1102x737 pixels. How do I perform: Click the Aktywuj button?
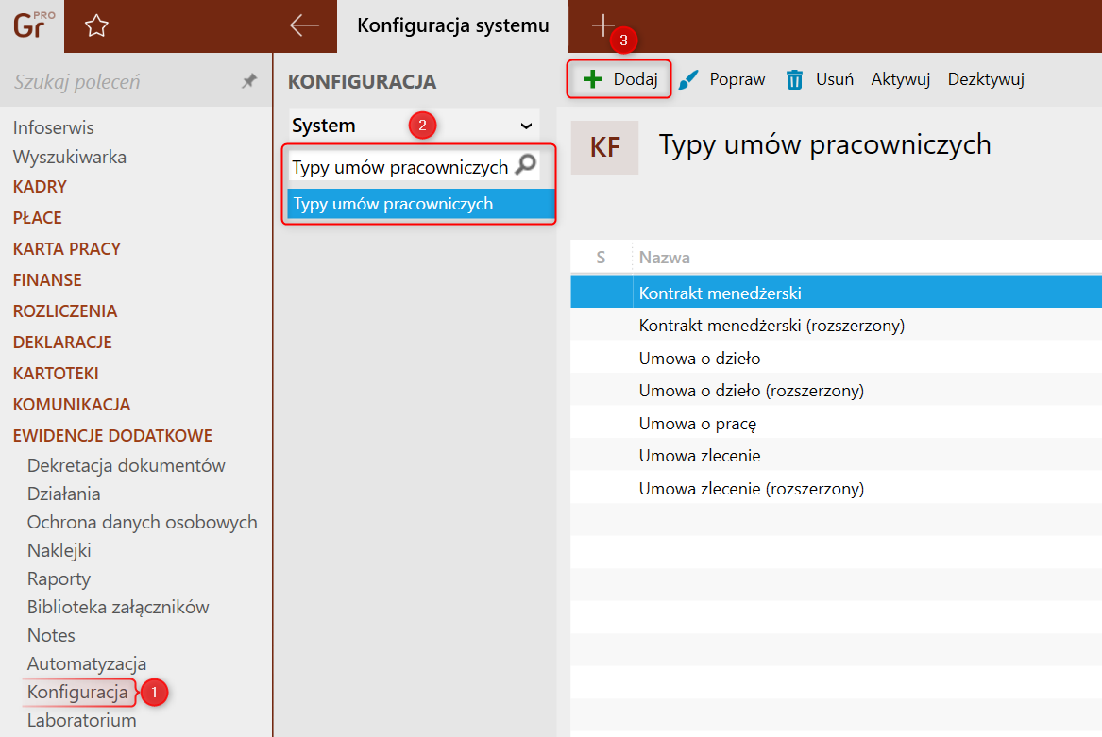tap(900, 79)
